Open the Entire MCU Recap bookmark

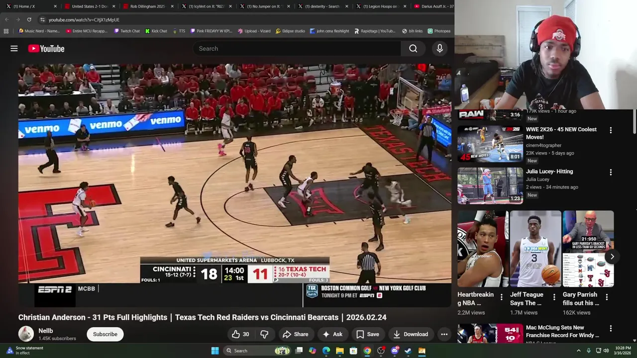[87, 31]
